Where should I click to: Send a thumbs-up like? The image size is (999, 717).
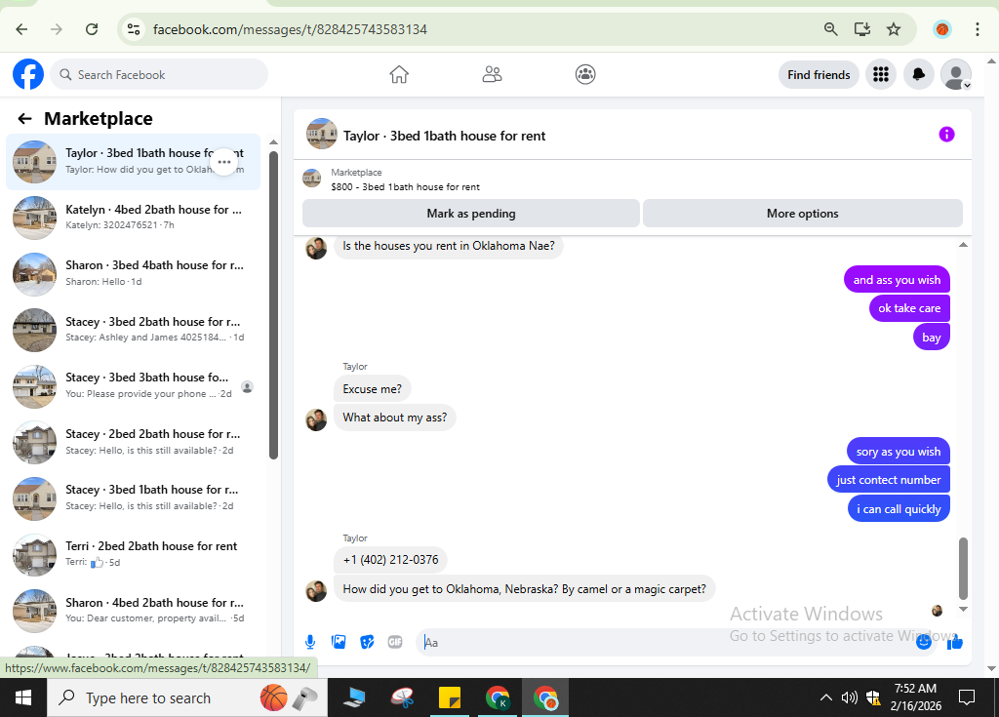[x=954, y=643]
